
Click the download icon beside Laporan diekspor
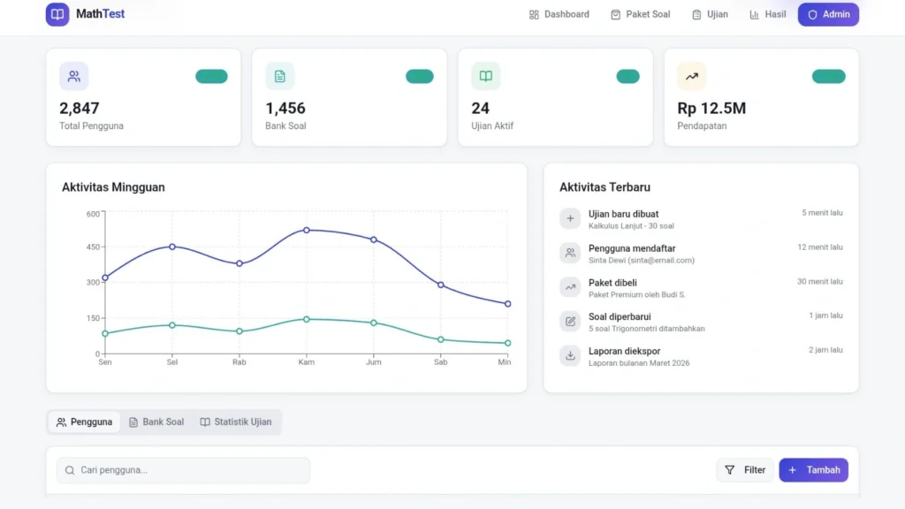(x=570, y=355)
